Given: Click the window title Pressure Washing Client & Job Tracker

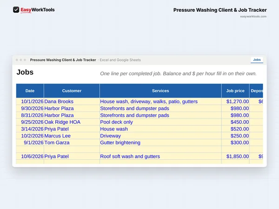Looking at the screenshot, I should click(x=63, y=60).
